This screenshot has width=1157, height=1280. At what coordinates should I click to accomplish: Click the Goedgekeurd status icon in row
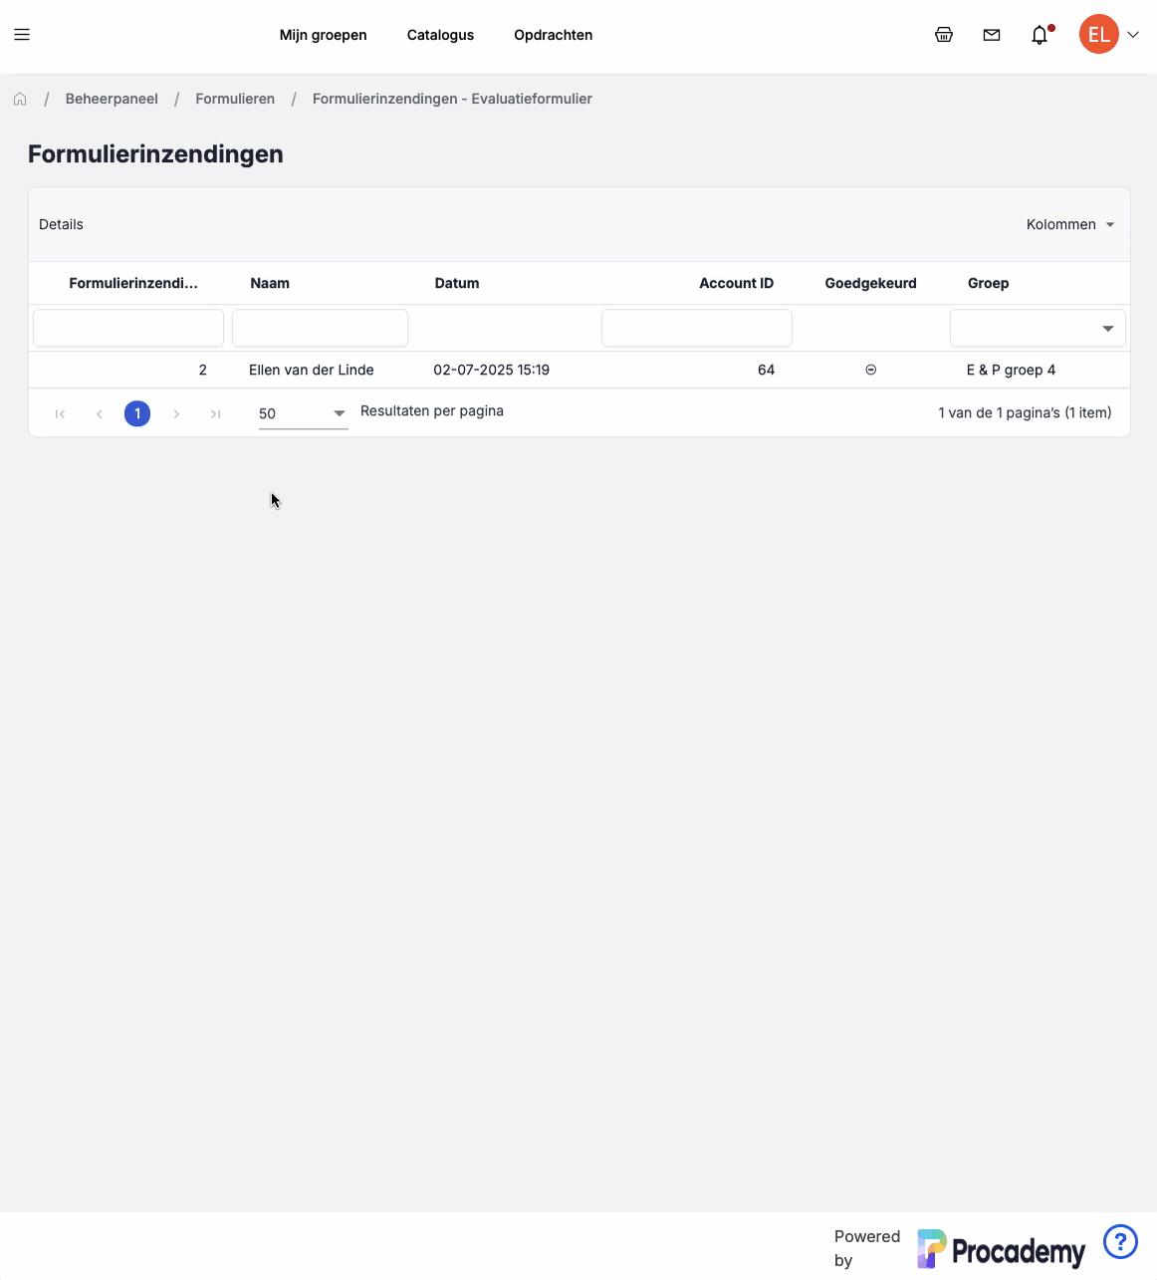point(870,370)
